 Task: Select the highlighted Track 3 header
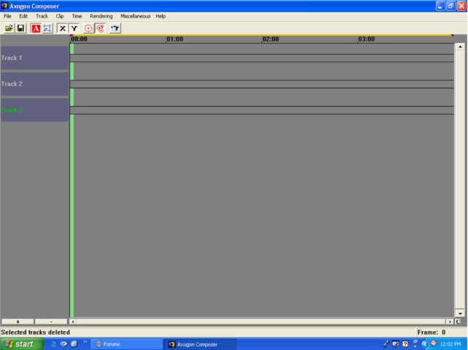pyautogui.click(x=34, y=110)
